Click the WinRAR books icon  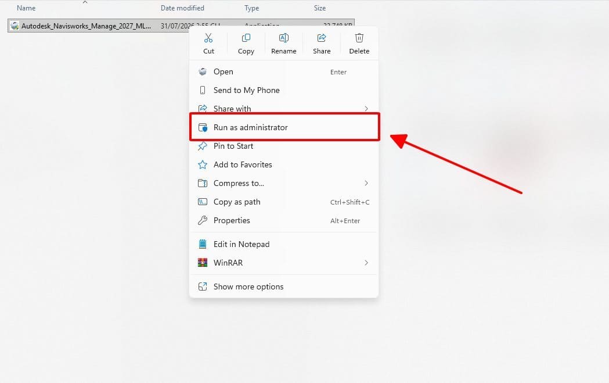pos(203,263)
